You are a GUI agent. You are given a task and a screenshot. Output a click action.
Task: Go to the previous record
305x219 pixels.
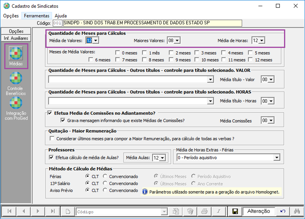click(x=24, y=211)
